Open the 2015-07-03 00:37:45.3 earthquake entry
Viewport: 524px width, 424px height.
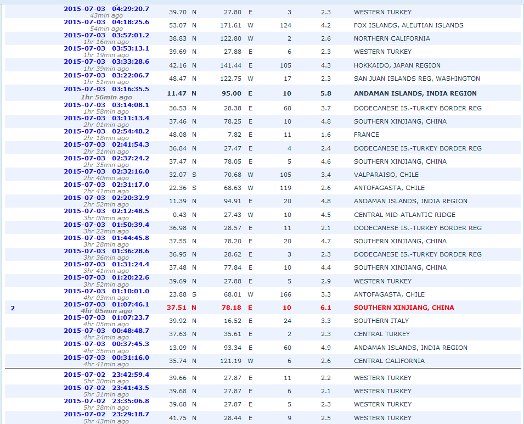click(106, 344)
